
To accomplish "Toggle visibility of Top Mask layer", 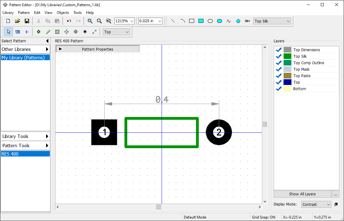I will coord(279,69).
